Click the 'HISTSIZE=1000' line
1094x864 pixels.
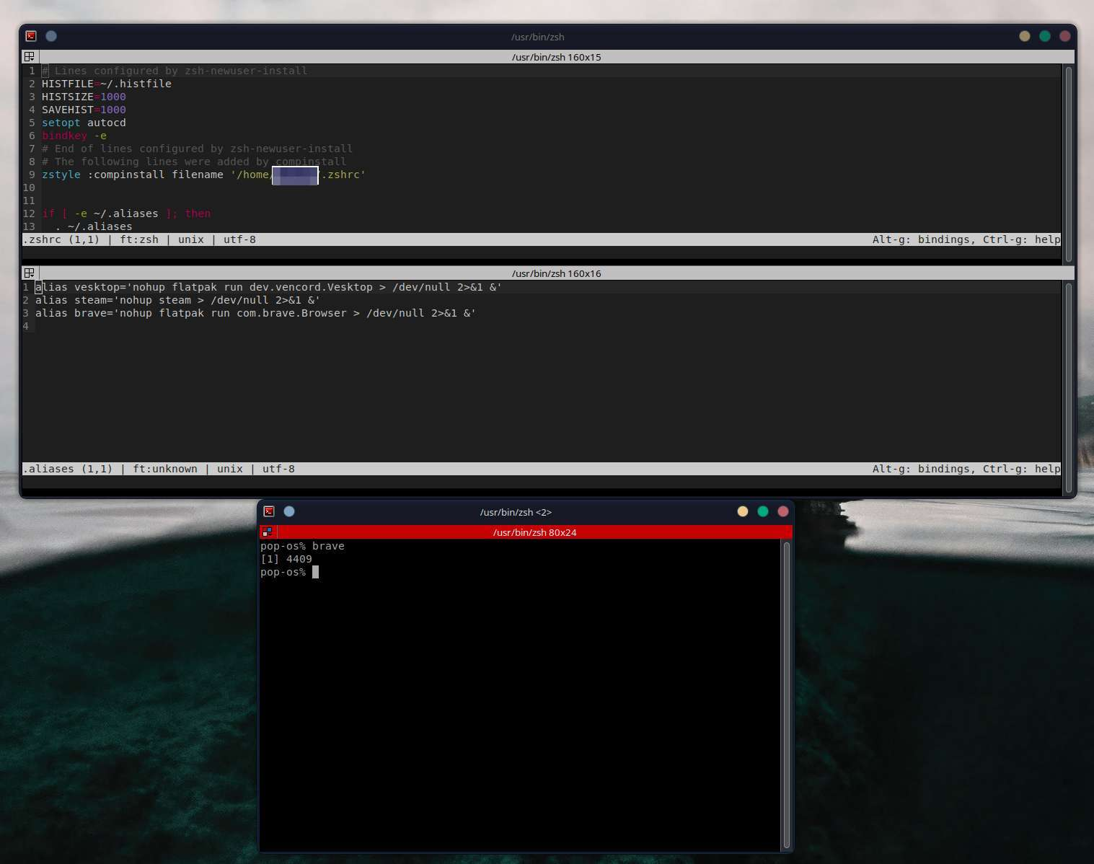(84, 97)
